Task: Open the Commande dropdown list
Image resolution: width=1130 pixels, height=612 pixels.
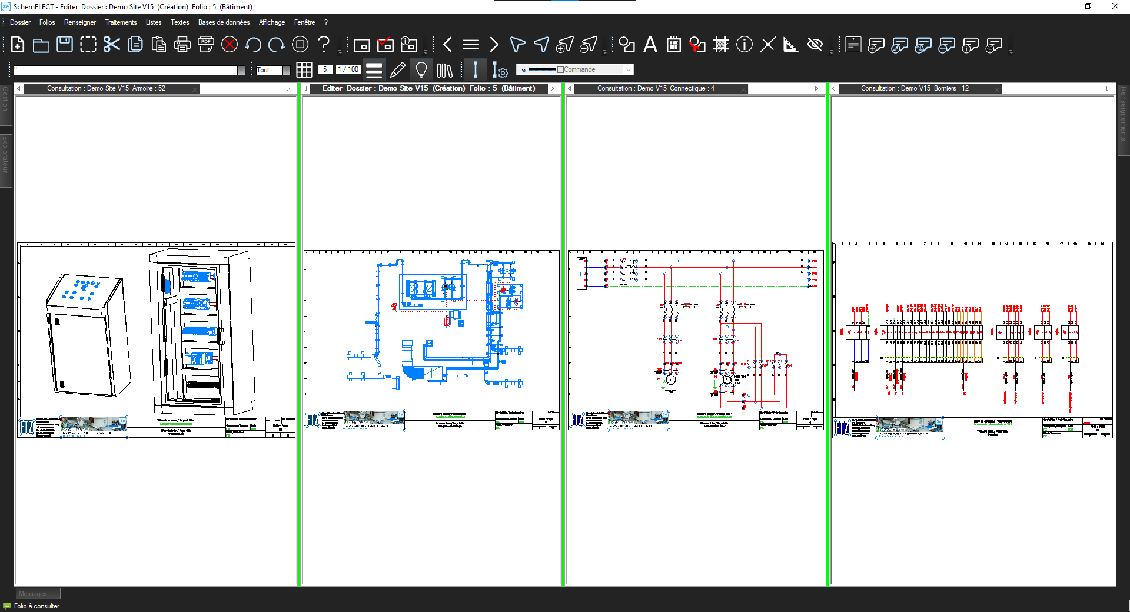Action: click(629, 69)
